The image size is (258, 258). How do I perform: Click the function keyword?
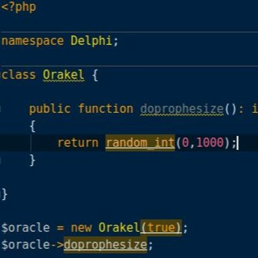point(106,109)
